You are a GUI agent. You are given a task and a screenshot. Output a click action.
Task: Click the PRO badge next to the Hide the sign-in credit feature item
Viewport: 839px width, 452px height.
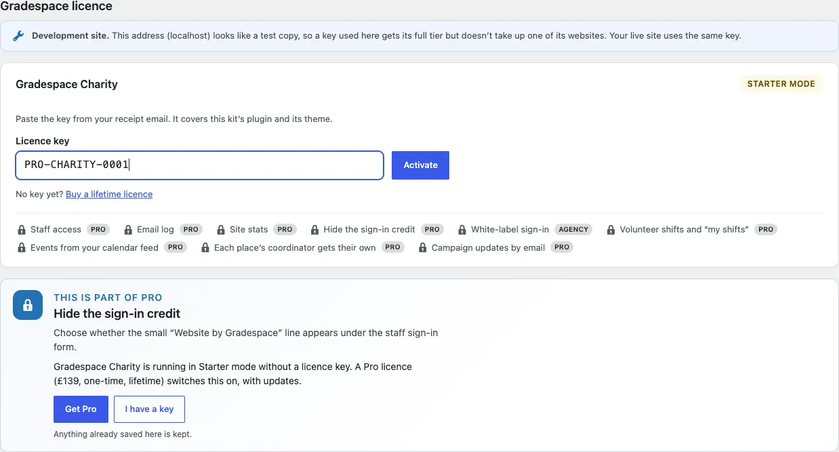(432, 230)
